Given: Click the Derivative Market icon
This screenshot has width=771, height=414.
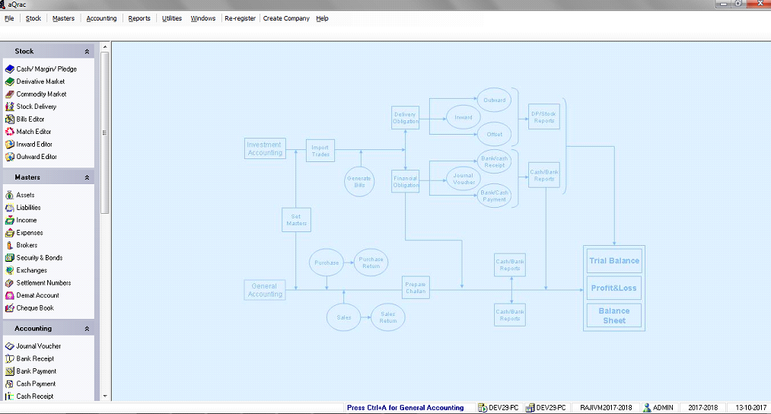Looking at the screenshot, I should pos(9,81).
